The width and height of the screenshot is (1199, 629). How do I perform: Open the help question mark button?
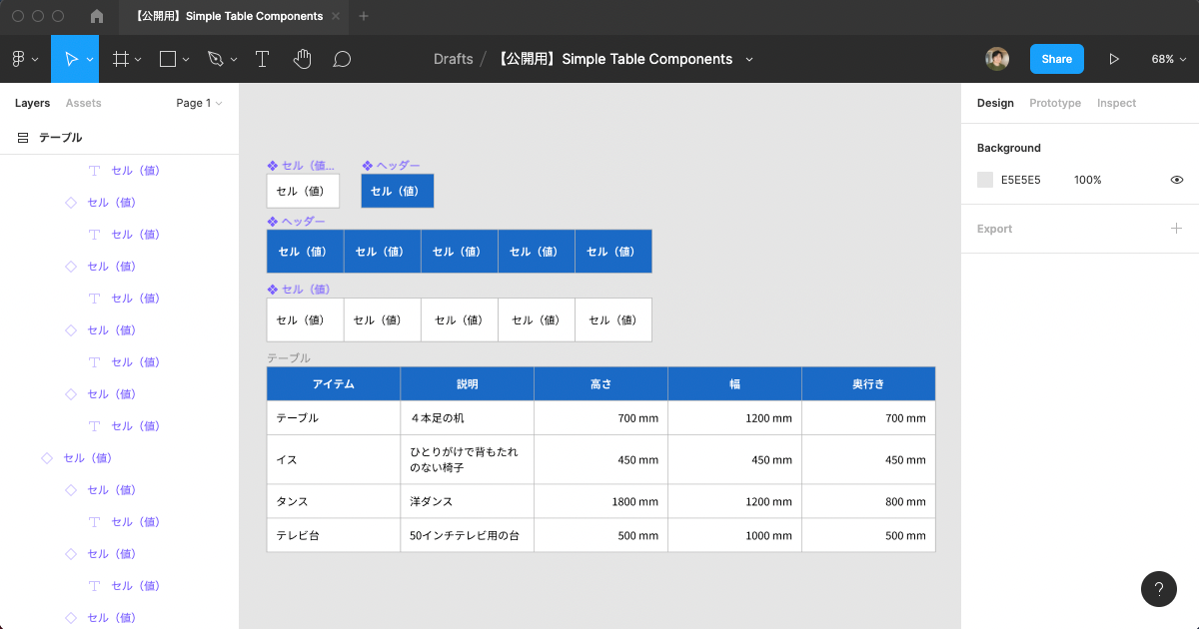tap(1158, 589)
